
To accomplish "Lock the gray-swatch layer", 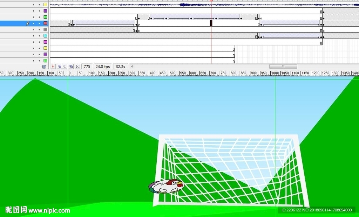I will coord(39,29).
